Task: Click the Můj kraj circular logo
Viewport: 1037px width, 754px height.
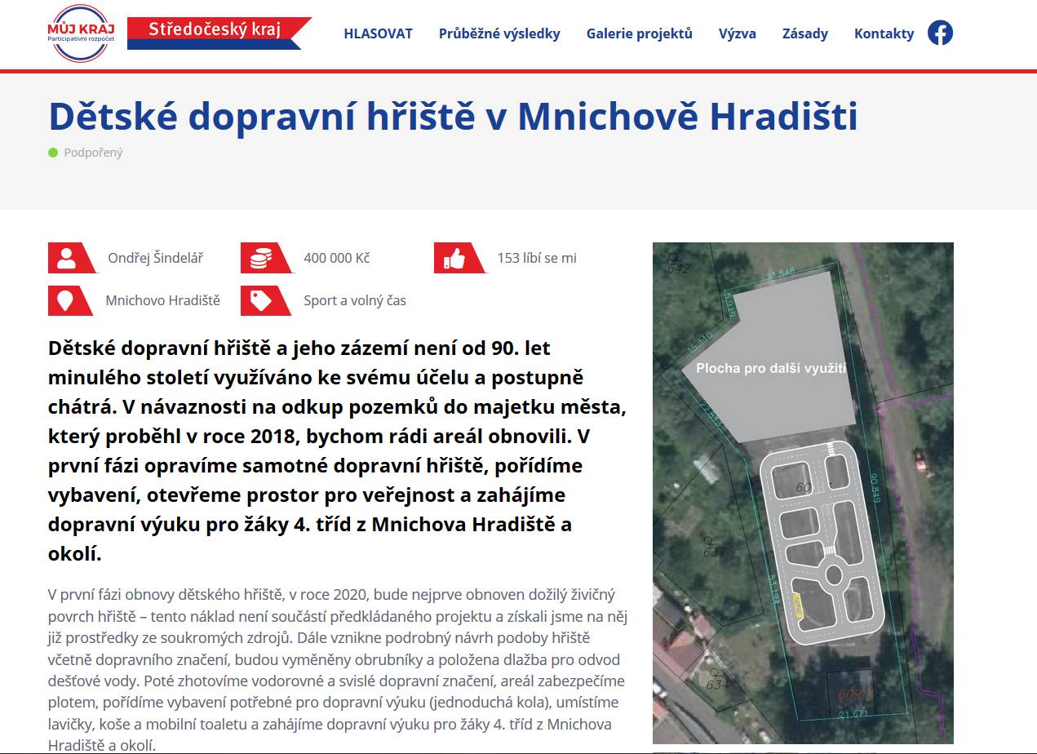Action: click(81, 33)
